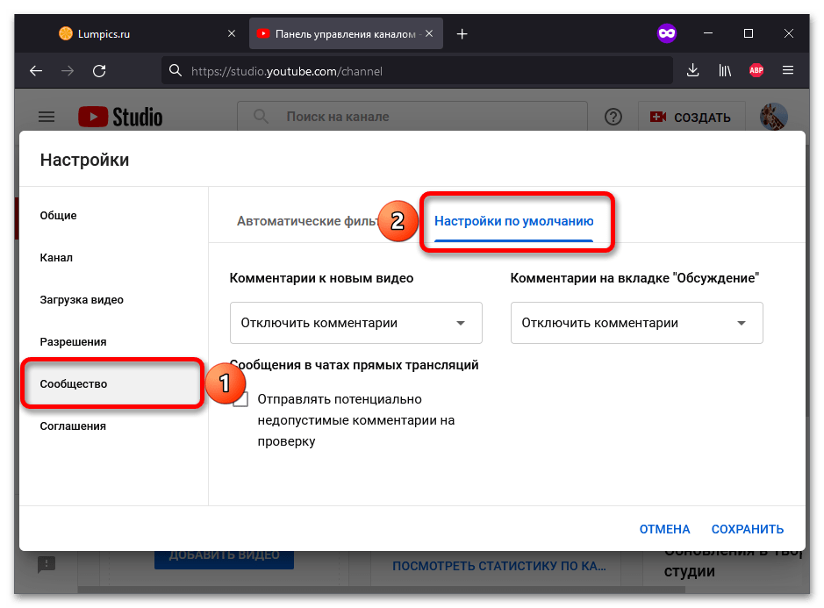This screenshot has height=608, width=824.
Task: Close the Lumpics.ru tab
Action: point(231,33)
